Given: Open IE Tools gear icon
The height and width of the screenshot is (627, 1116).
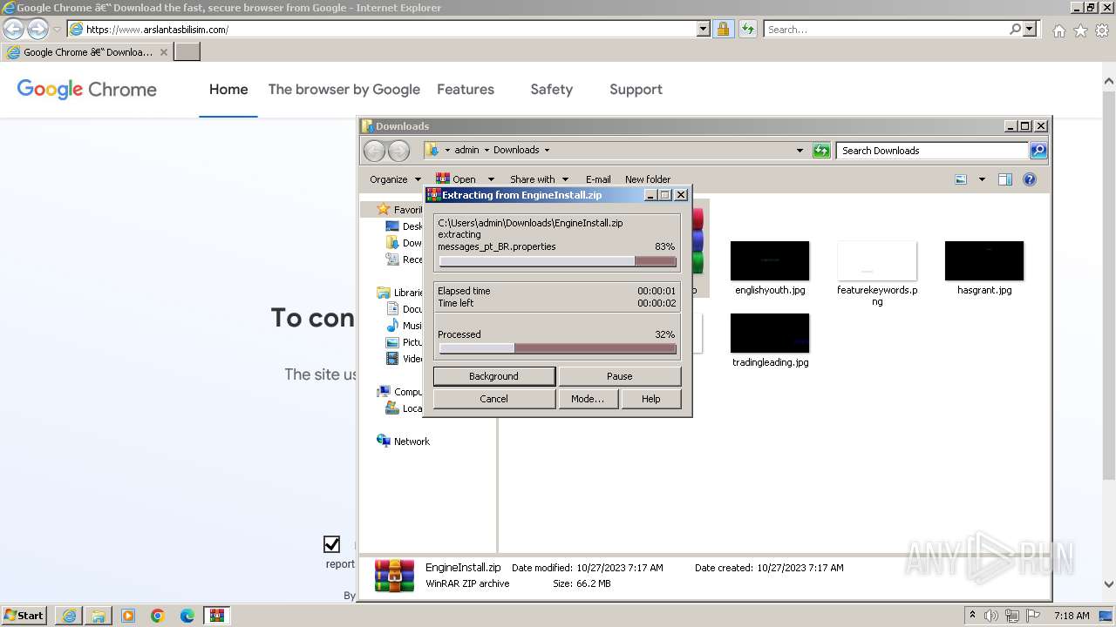Looking at the screenshot, I should click(x=1102, y=30).
